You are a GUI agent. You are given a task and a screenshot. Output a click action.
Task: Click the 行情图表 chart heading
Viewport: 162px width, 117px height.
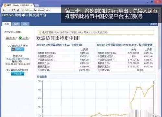(42, 76)
